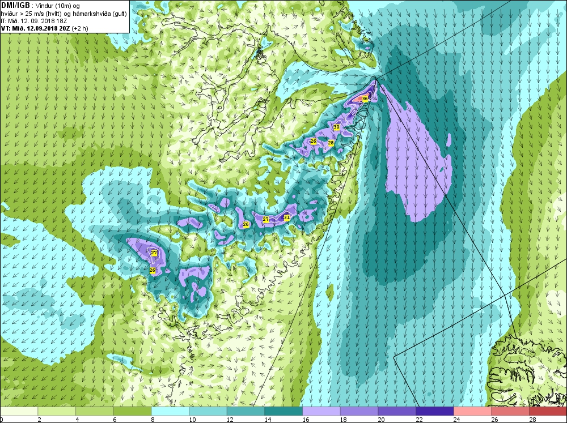The width and height of the screenshot is (567, 423).
Task: Click the legend scale number 8
Action: coord(153,420)
